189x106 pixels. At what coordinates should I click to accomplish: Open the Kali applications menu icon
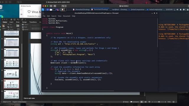pos(43,10)
